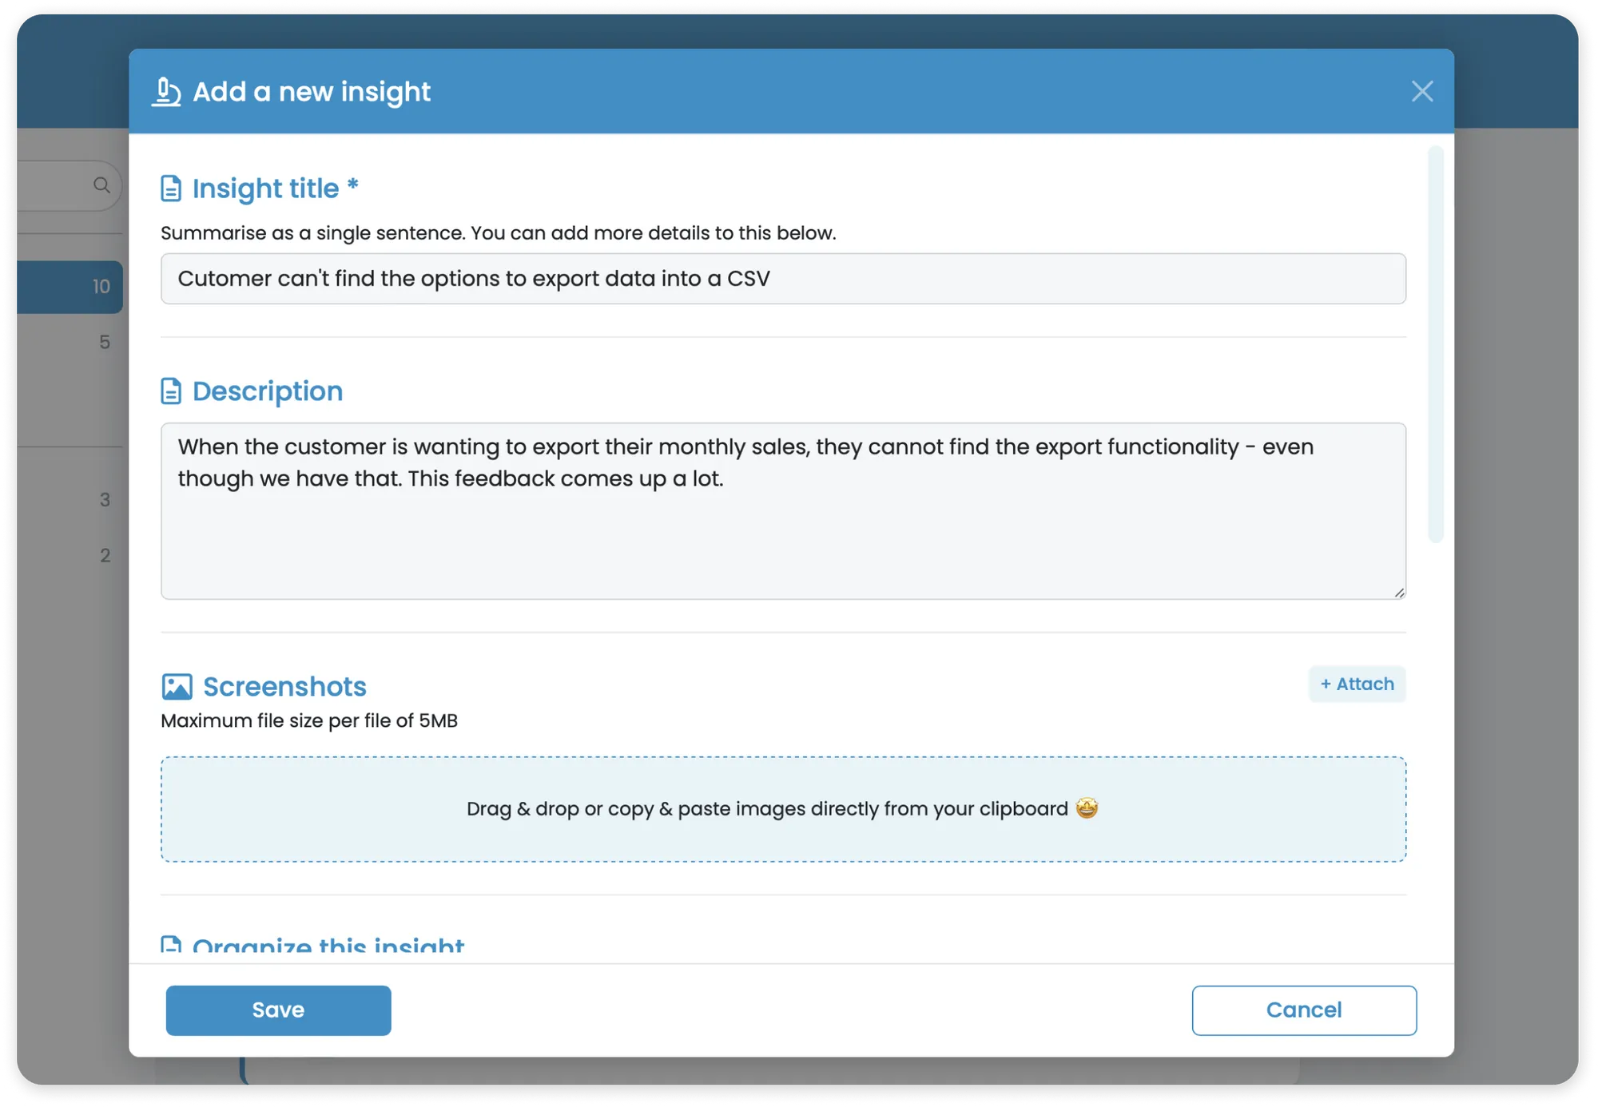Click the Insight title input field

[x=783, y=279]
